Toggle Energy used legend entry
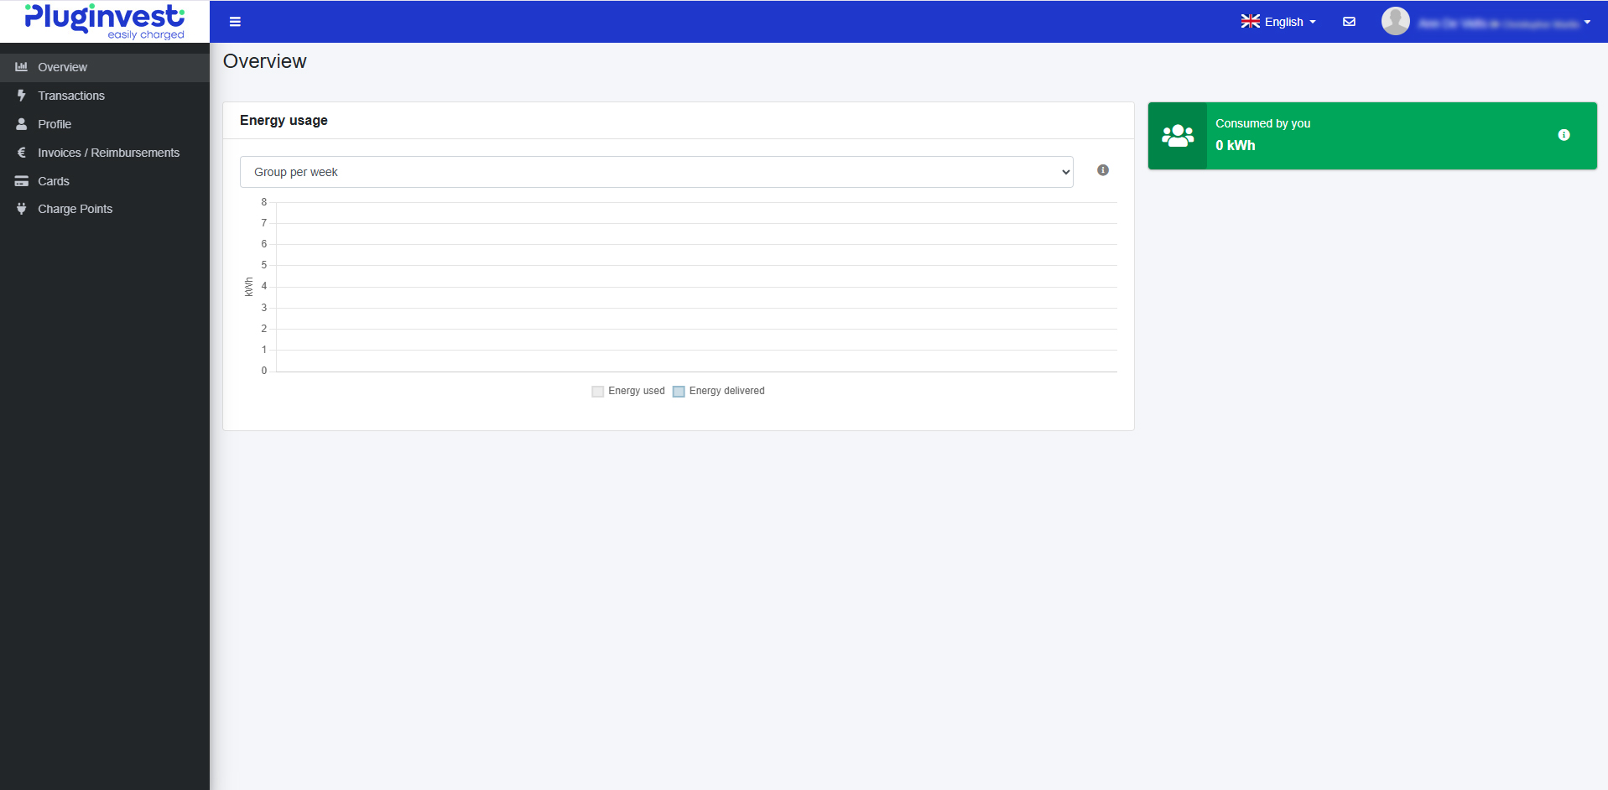This screenshot has height=790, width=1608. coord(628,391)
